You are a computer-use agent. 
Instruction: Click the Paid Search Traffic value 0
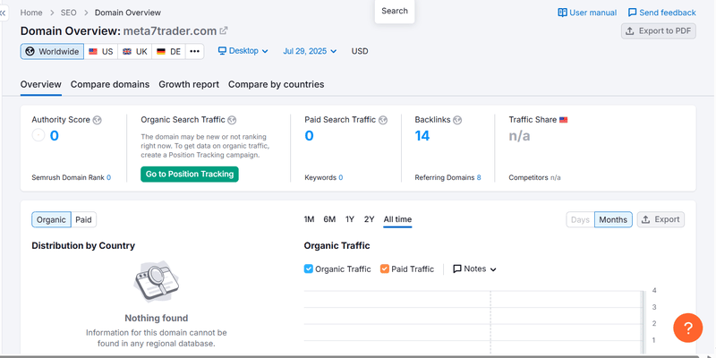click(309, 136)
